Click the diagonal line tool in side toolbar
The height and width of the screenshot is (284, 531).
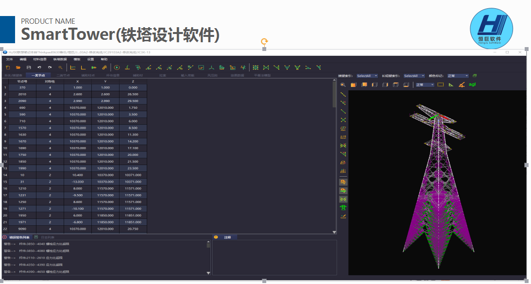click(343, 95)
